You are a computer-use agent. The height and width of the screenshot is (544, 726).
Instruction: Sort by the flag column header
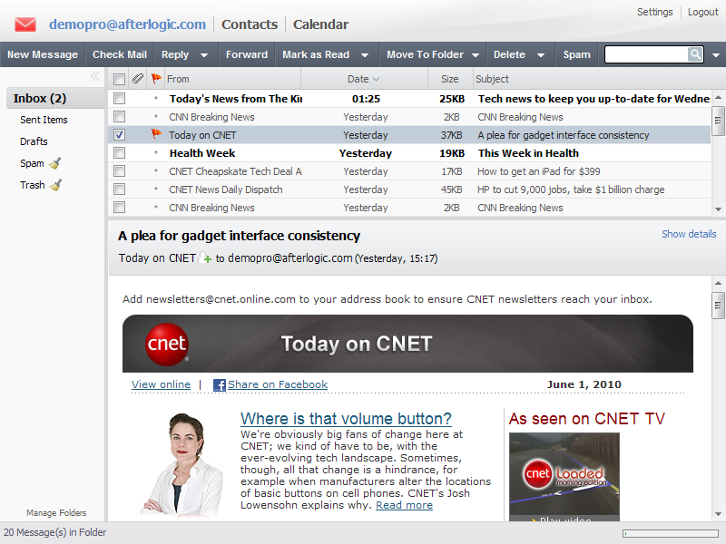(x=156, y=79)
